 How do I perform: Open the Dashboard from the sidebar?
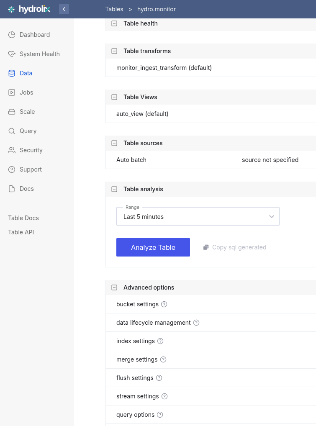(12, 35)
